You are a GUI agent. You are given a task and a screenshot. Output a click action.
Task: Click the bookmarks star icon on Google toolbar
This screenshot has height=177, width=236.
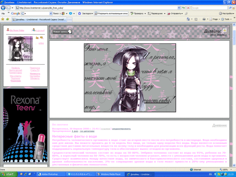click(80, 13)
